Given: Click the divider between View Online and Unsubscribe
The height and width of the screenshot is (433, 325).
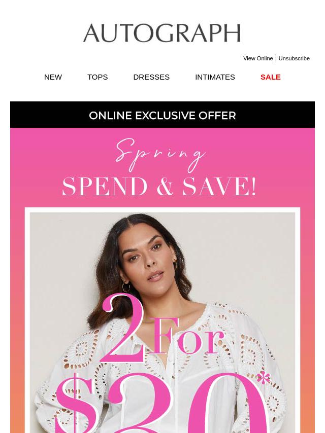Looking at the screenshot, I should pyautogui.click(x=276, y=58).
